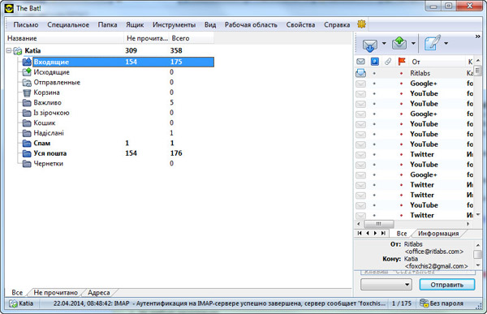Image resolution: width=487 pixels, height=314 pixels.
Task: Collapse the Katia account tree
Action: click(x=9, y=50)
